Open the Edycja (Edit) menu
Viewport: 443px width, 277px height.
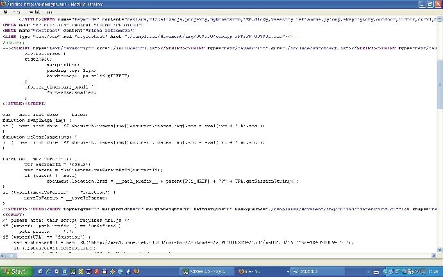pyautogui.click(x=17, y=12)
